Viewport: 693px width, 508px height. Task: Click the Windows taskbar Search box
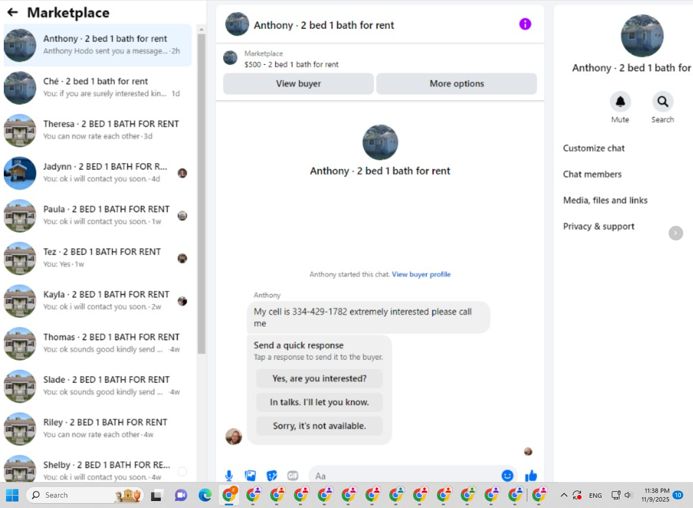84,495
